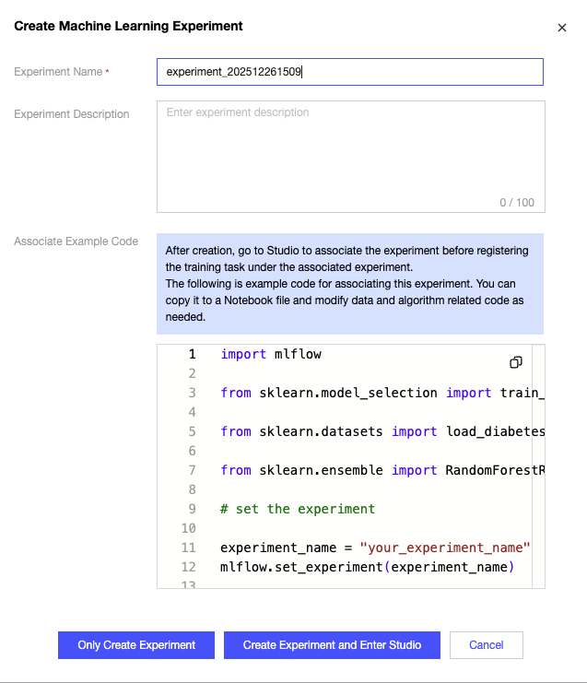Click the 0 / 100 character counter
This screenshot has height=683, width=587.
click(516, 203)
